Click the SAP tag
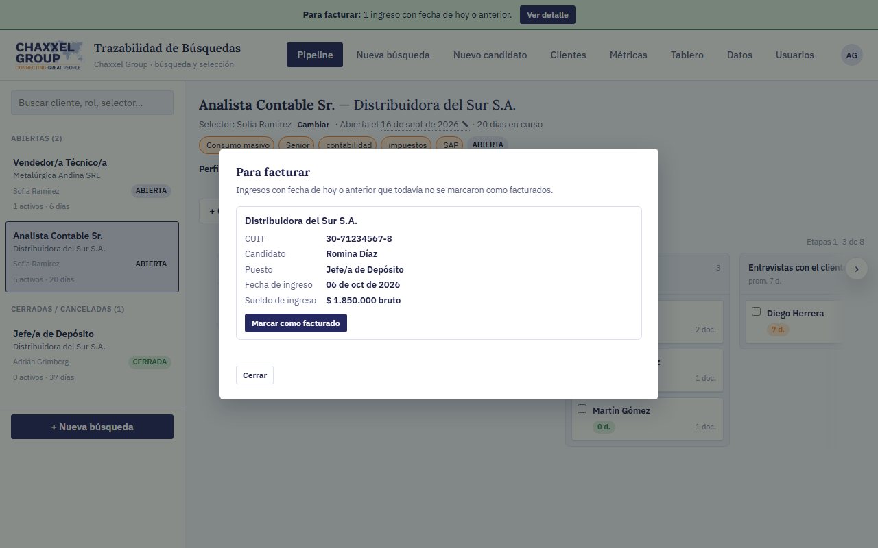The width and height of the screenshot is (878, 548). click(x=451, y=145)
